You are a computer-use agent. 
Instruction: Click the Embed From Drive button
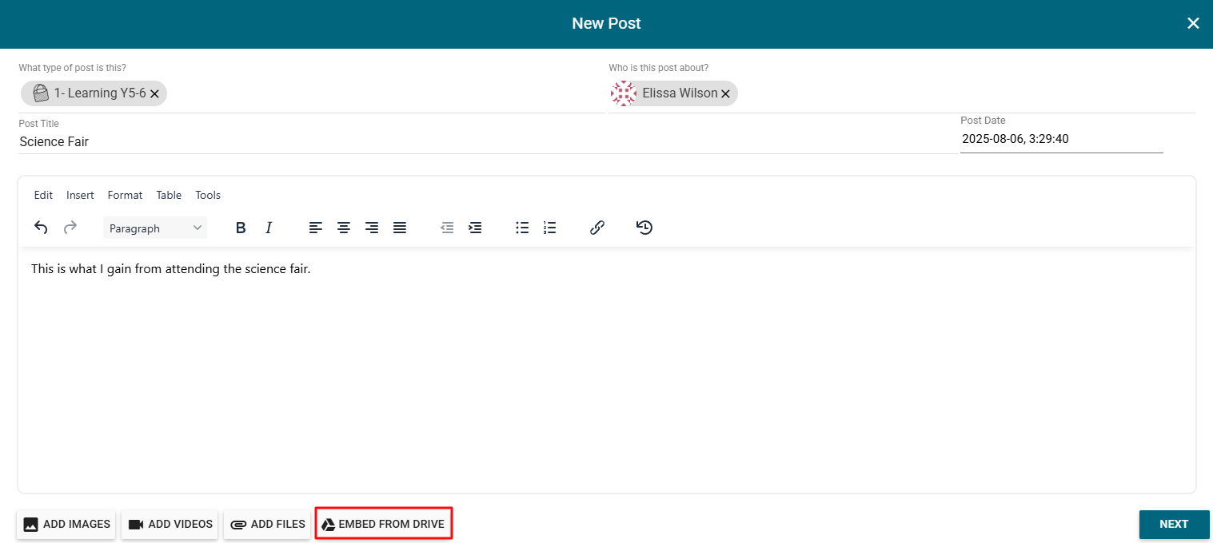tap(384, 524)
